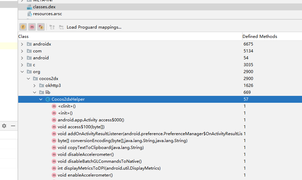Select <clinit>() method
This screenshot has width=302, height=180.
(x=67, y=106)
